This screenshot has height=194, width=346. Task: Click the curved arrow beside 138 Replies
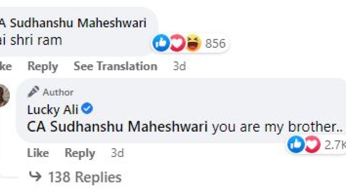click(x=36, y=177)
